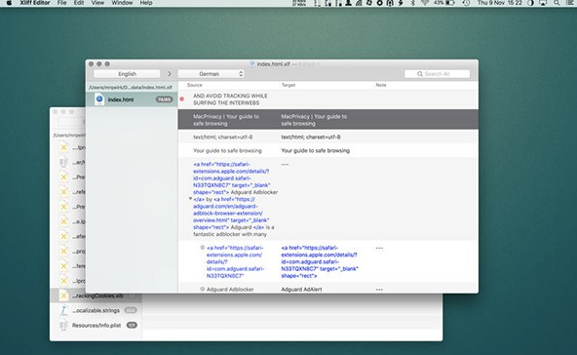Select source text AND AVOID TRACKING WHILE SURFING
The height and width of the screenshot is (355, 577).
(x=230, y=99)
